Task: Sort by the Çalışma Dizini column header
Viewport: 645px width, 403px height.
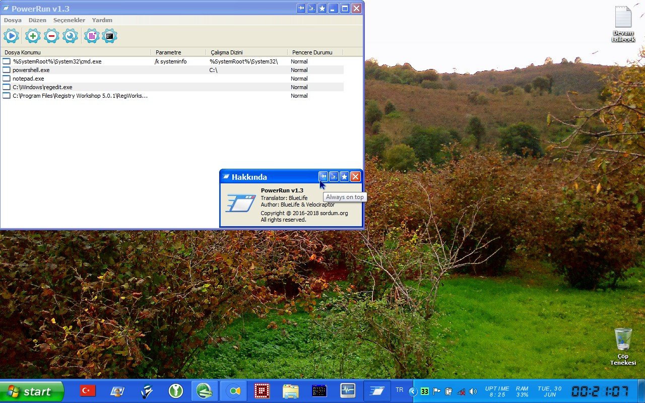Action: pyautogui.click(x=246, y=52)
